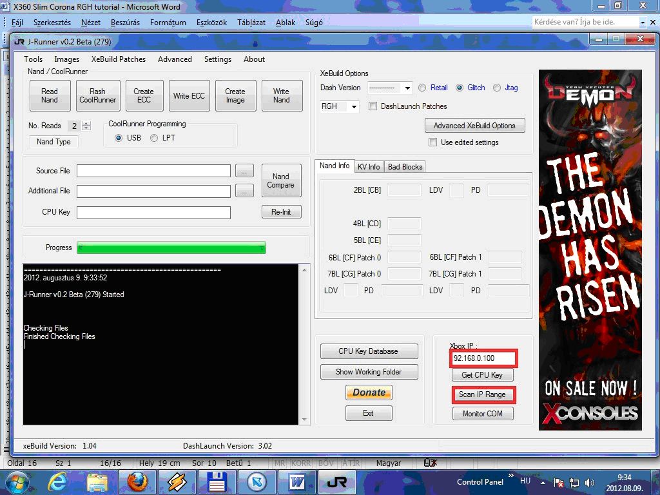Switch to the KV Info tab
Image resolution: width=660 pixels, height=495 pixels.
369,167
